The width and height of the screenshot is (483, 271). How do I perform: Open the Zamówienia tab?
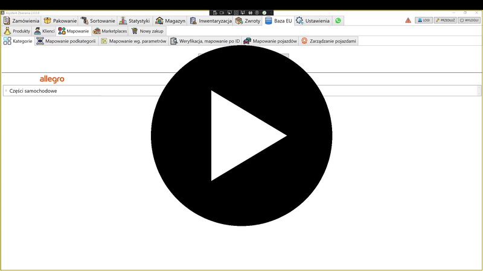[21, 20]
